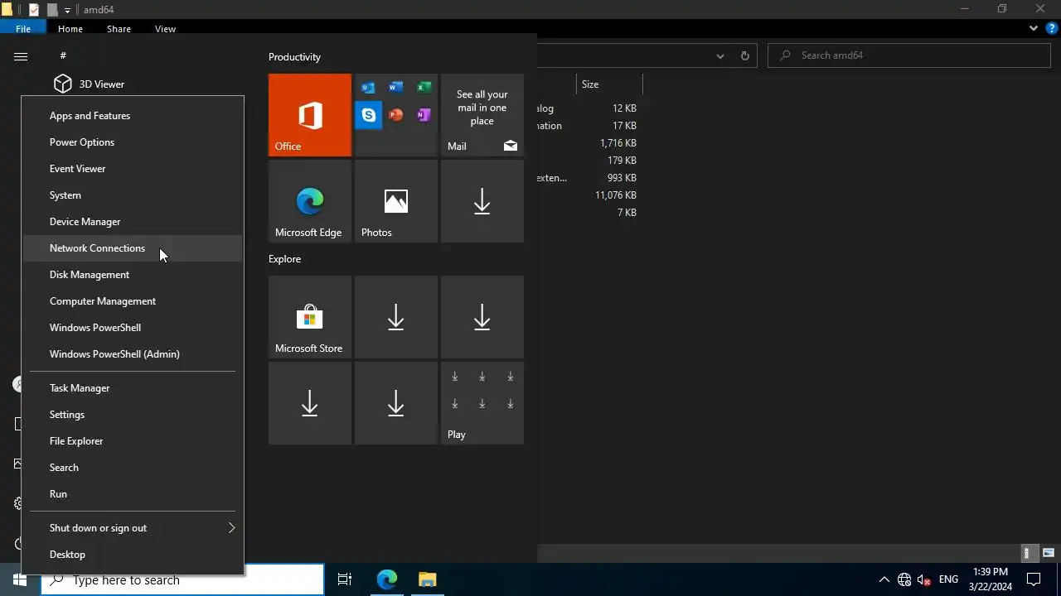
Task: Choose File Explorer in the menu
Action: (x=133, y=441)
